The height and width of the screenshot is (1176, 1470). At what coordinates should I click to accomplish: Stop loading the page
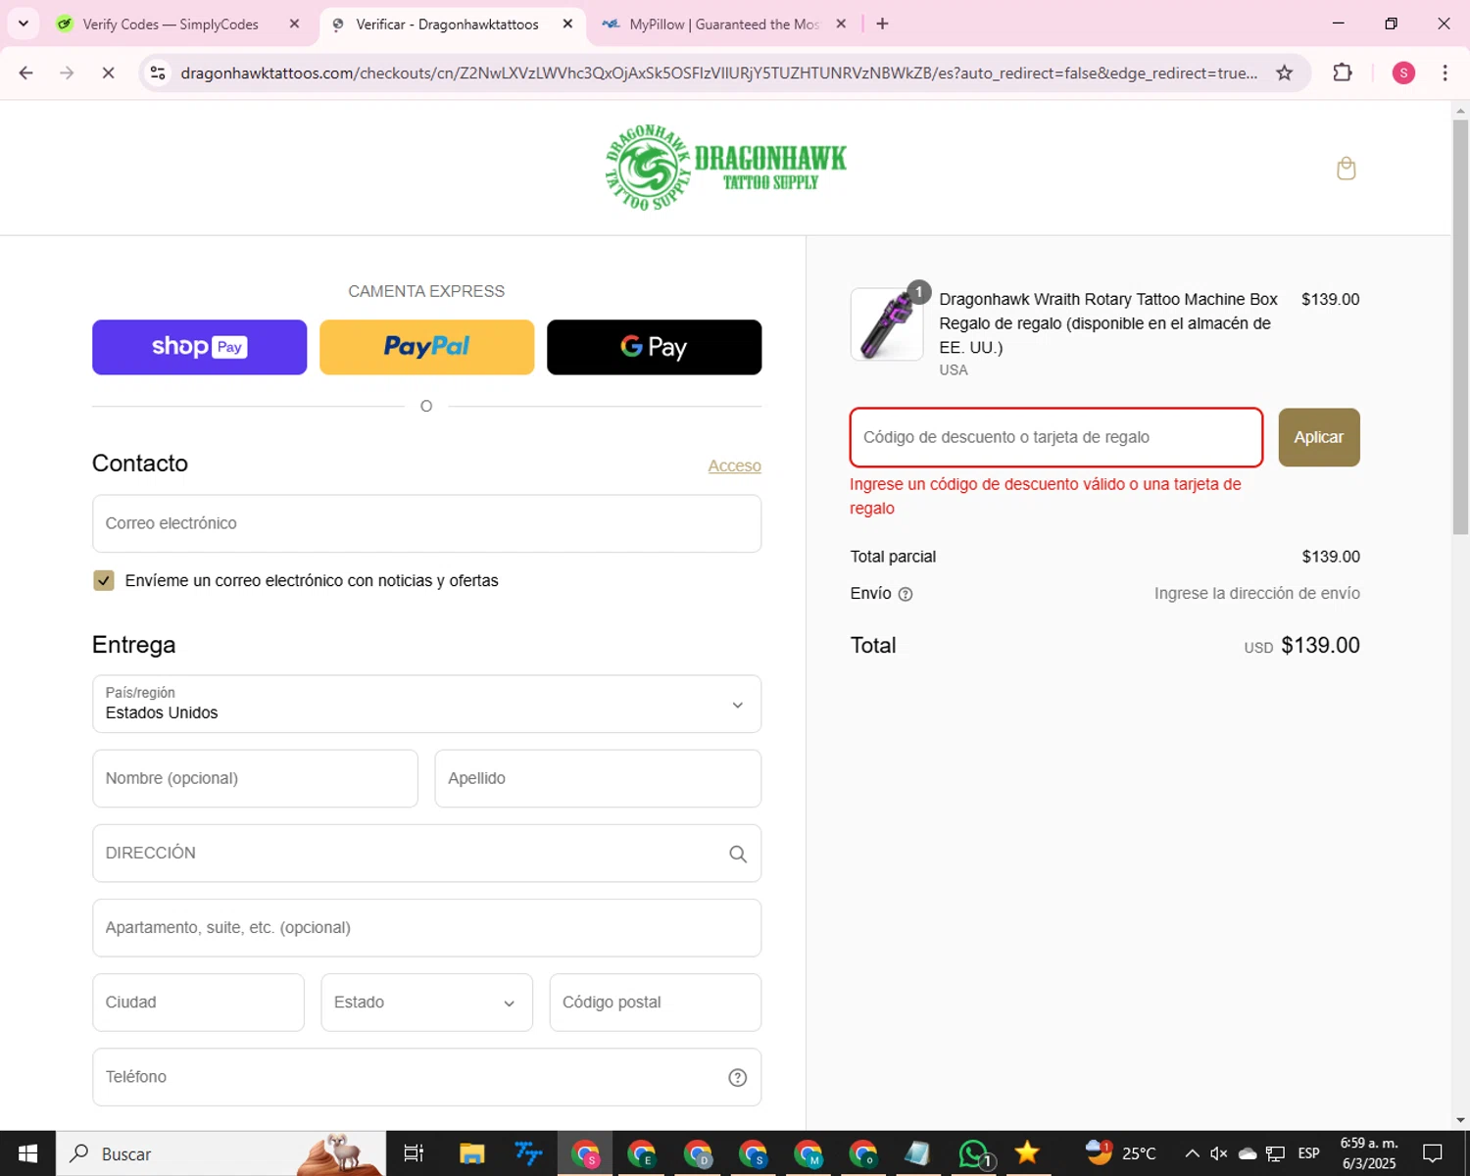pos(108,73)
